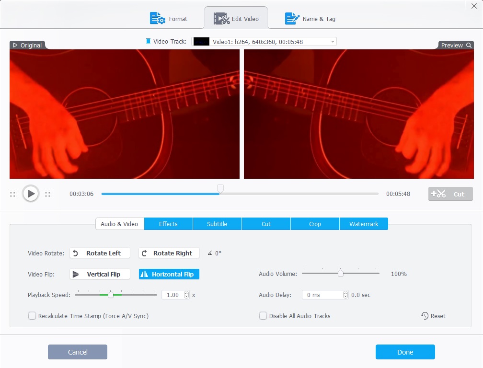The height and width of the screenshot is (368, 483).
Task: Toggle the Video Track blue indicator
Action: [x=149, y=41]
